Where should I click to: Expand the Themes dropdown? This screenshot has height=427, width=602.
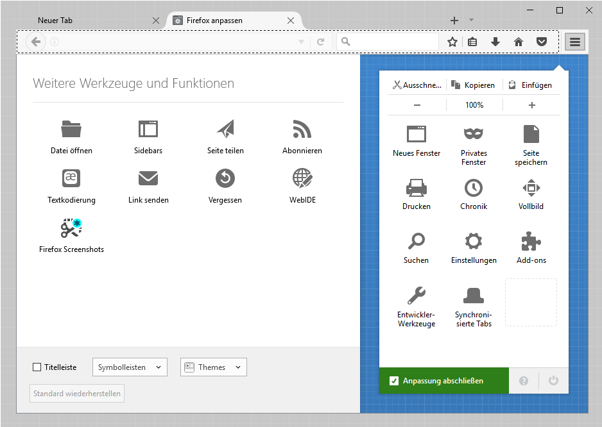tap(214, 367)
